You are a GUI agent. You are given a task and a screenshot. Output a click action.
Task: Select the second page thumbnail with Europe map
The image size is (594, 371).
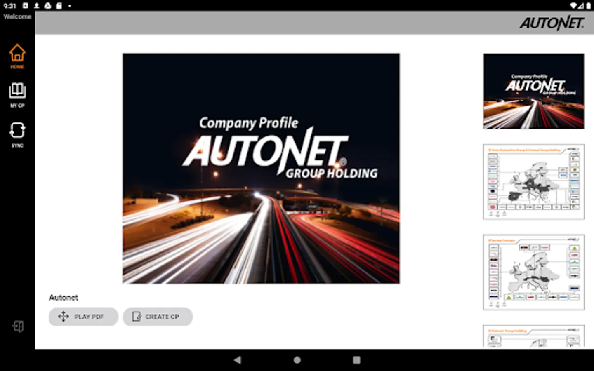point(534,182)
